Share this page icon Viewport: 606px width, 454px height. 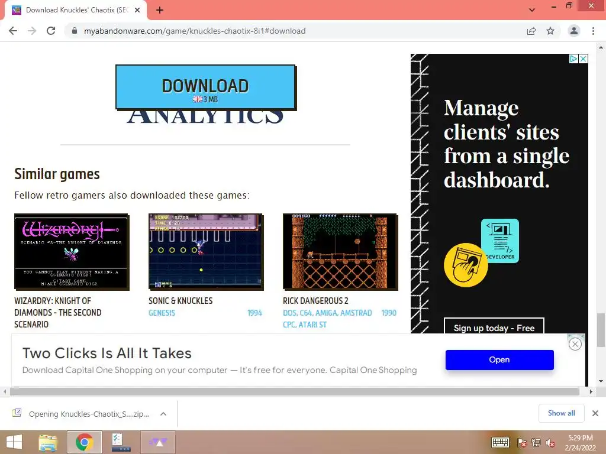531,31
